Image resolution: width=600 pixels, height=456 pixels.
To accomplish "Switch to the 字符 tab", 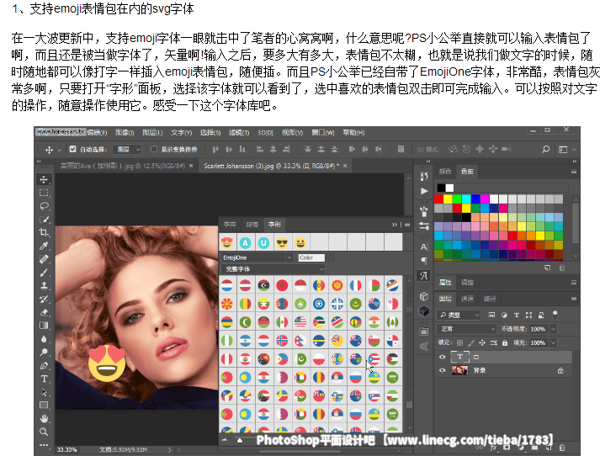I will point(230,225).
